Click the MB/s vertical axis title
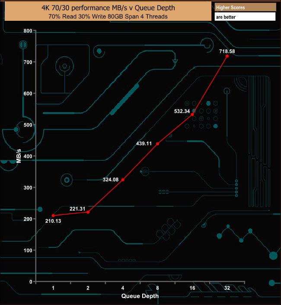Image resolution: width=281 pixels, height=305 pixels. coord(19,156)
